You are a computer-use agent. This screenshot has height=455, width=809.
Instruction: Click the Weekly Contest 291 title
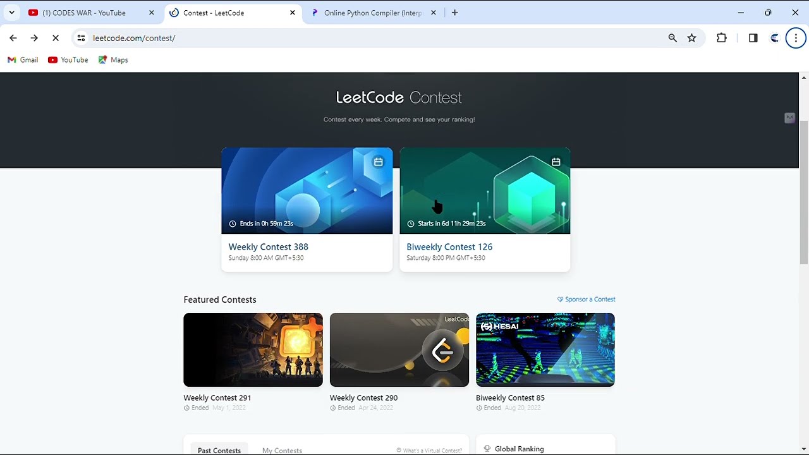click(x=217, y=397)
